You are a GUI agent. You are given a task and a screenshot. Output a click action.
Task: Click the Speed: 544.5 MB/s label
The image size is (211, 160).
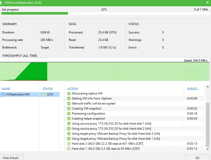pos(196,61)
